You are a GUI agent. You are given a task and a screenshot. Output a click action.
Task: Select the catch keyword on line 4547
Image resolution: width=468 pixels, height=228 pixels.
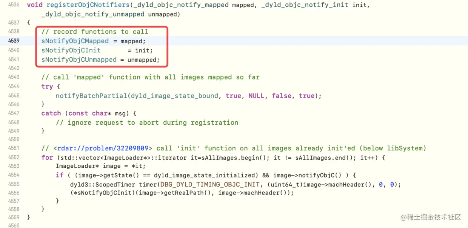pyautogui.click(x=51, y=113)
